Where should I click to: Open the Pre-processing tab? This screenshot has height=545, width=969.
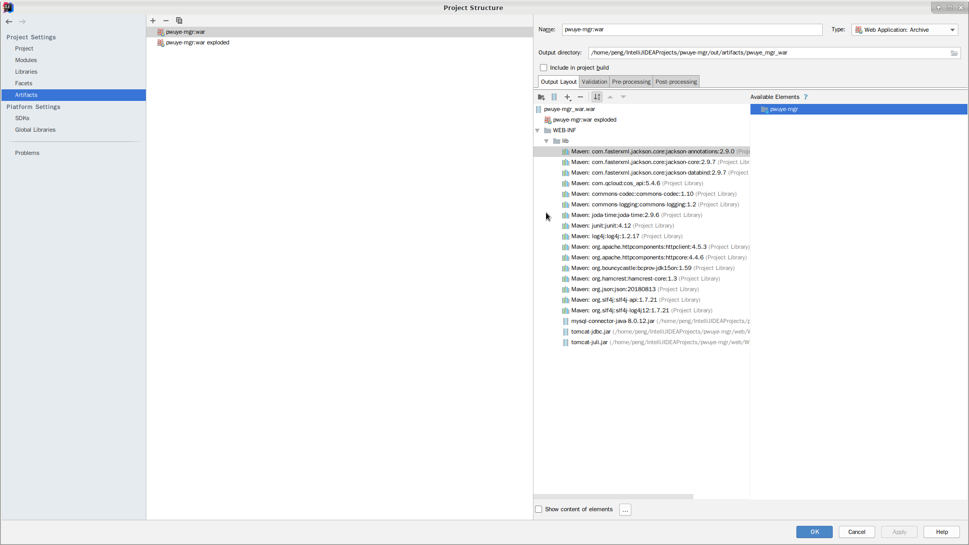(x=631, y=82)
